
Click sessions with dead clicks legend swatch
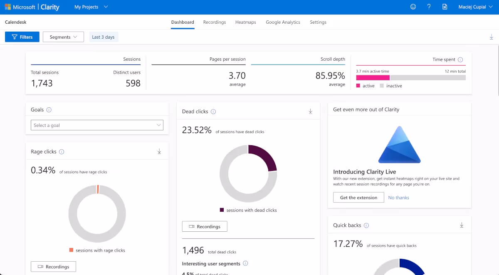coord(222,210)
